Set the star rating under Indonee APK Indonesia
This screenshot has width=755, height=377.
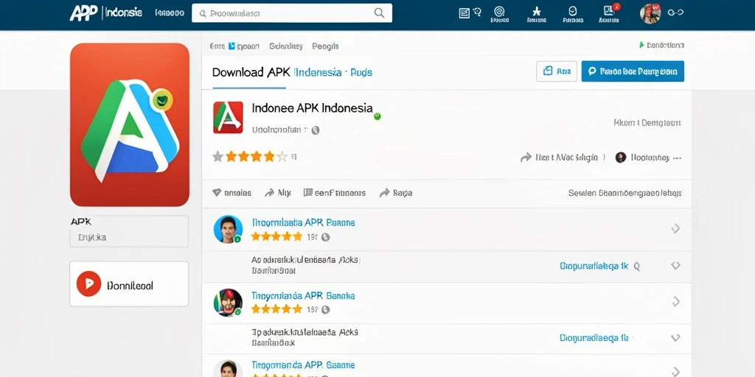click(250, 156)
